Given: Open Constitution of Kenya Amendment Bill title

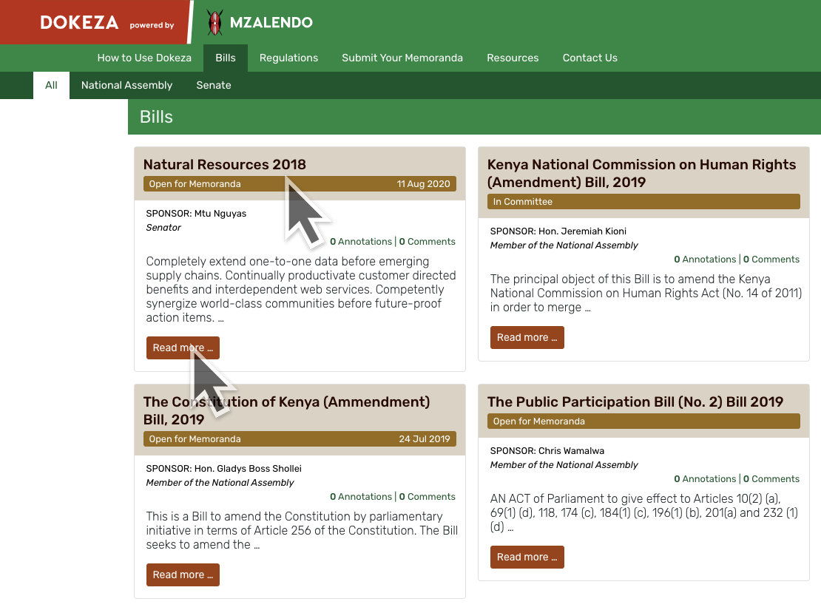Looking at the screenshot, I should coord(286,410).
